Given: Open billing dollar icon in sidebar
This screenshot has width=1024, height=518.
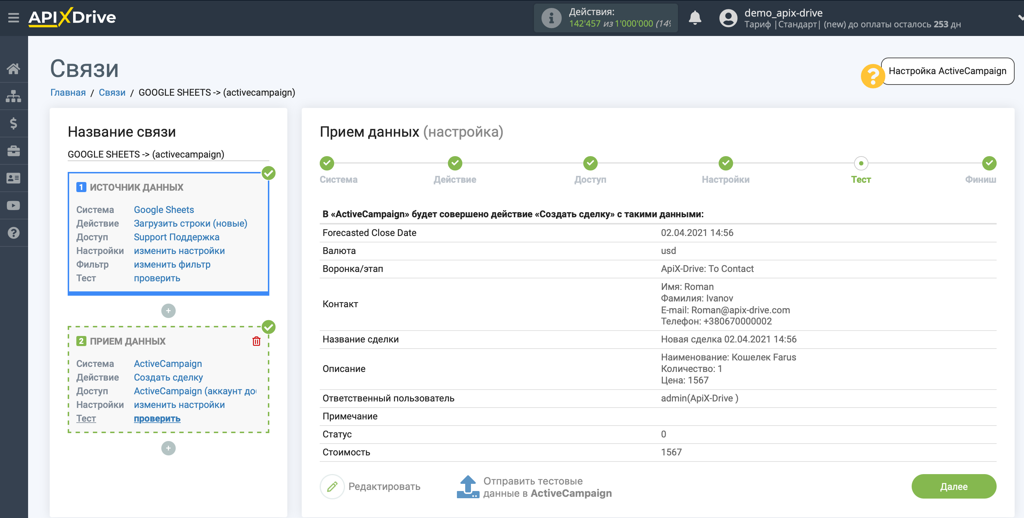Looking at the screenshot, I should pyautogui.click(x=14, y=123).
